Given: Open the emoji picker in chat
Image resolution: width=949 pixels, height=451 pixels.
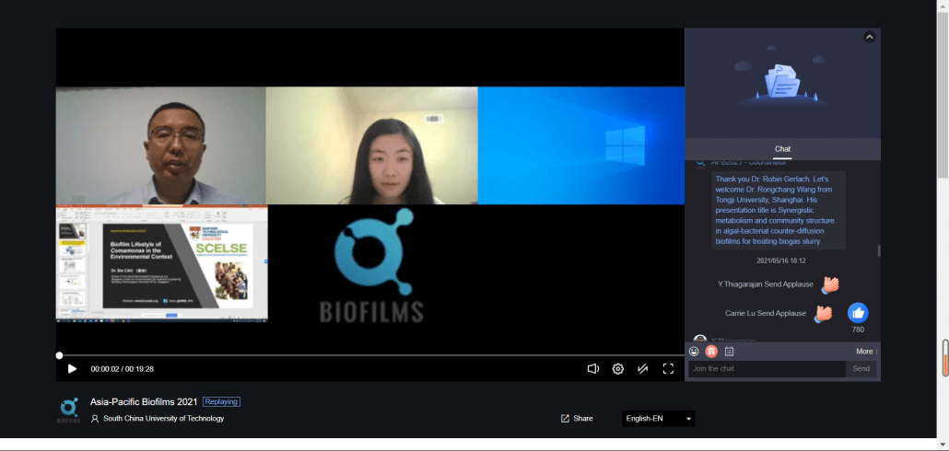Looking at the screenshot, I should tap(694, 352).
